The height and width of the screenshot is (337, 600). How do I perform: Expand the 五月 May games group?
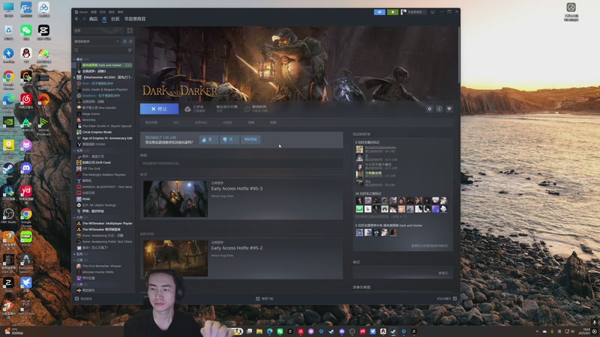[x=74, y=254]
